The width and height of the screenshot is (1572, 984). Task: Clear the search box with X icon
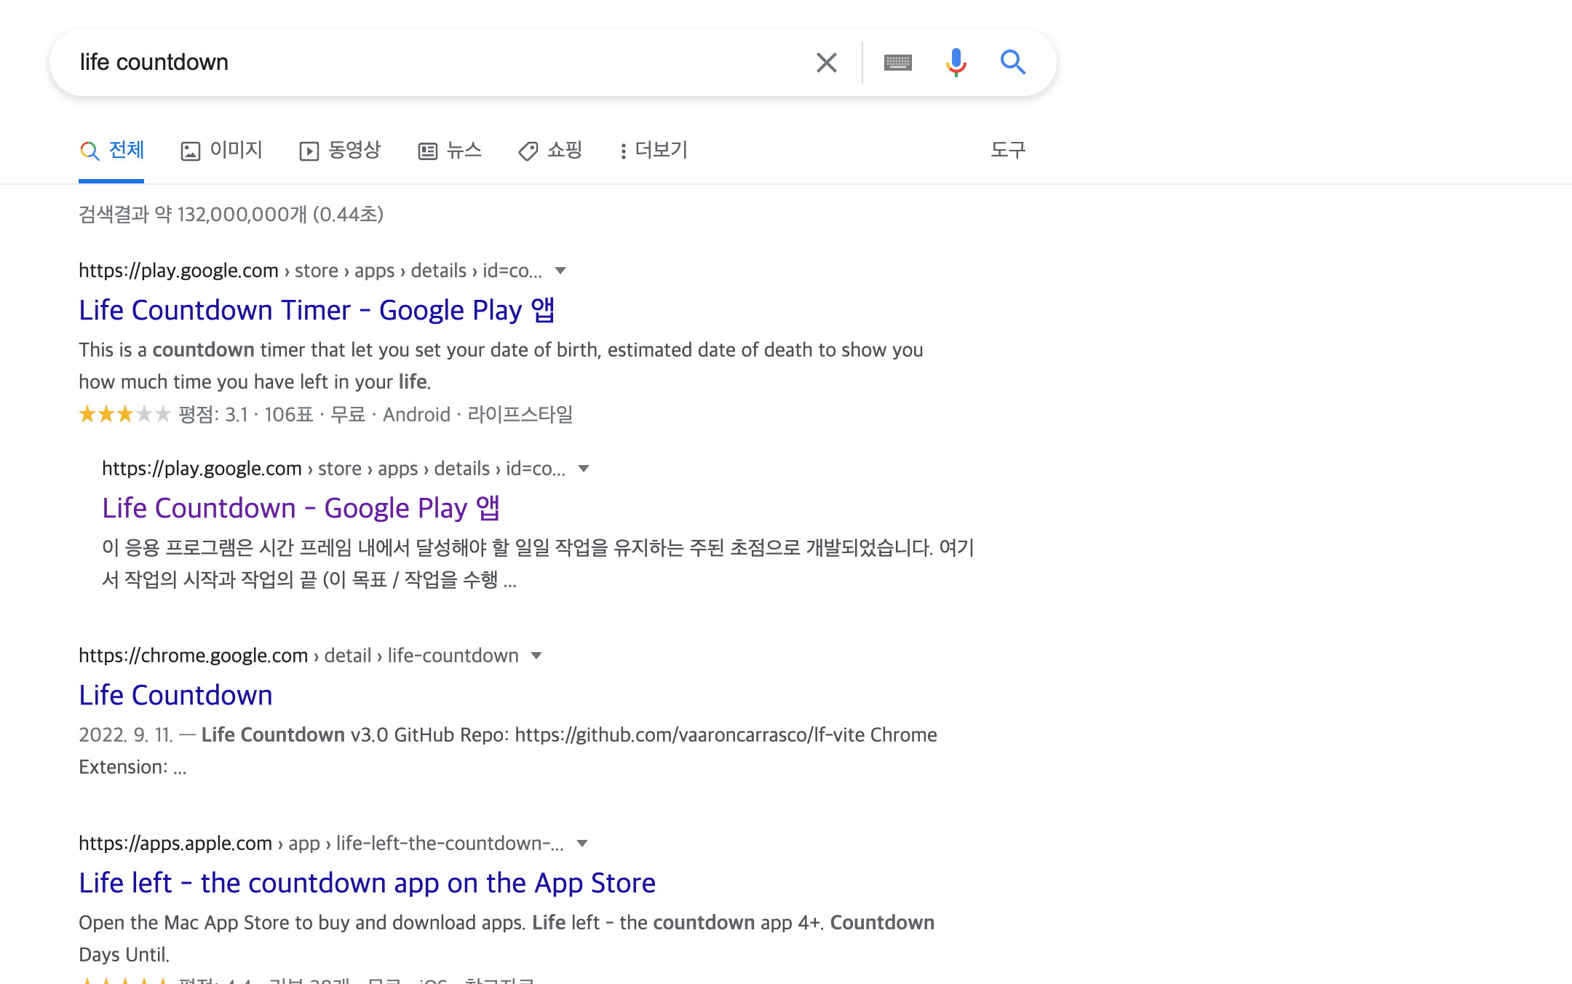tap(826, 63)
